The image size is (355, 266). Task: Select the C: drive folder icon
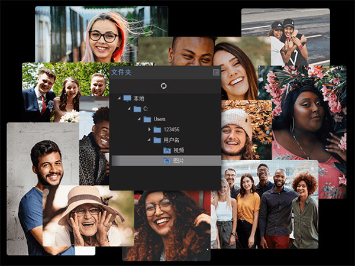point(137,109)
